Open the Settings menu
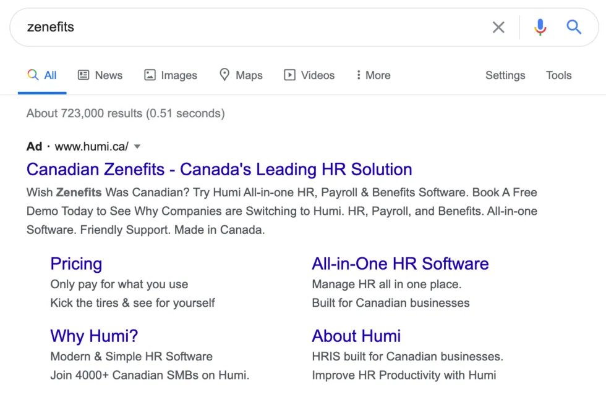The image size is (606, 403). [505, 75]
